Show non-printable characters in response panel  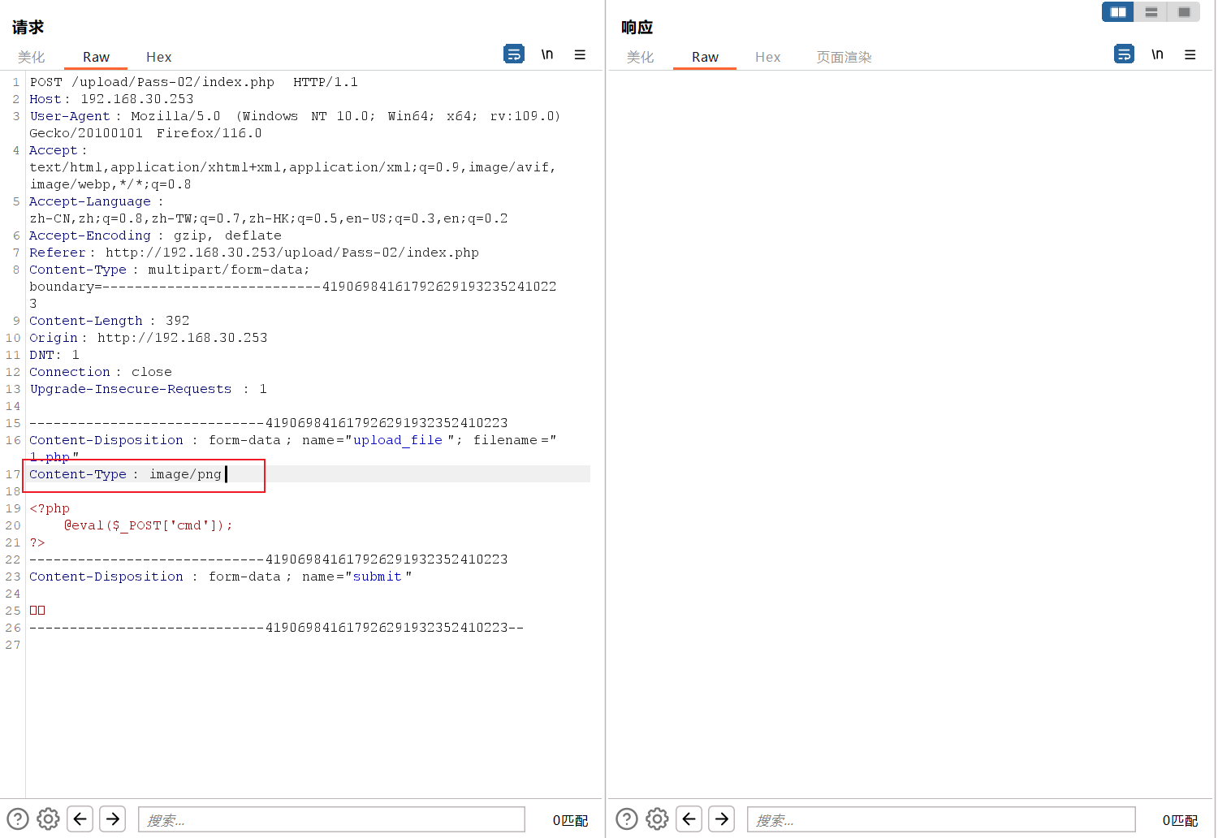pos(1157,54)
